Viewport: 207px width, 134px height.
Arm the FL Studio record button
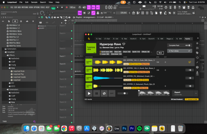point(66,7)
